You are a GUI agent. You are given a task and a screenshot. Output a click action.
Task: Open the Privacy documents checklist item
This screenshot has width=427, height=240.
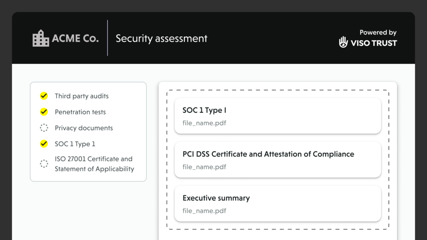(84, 128)
